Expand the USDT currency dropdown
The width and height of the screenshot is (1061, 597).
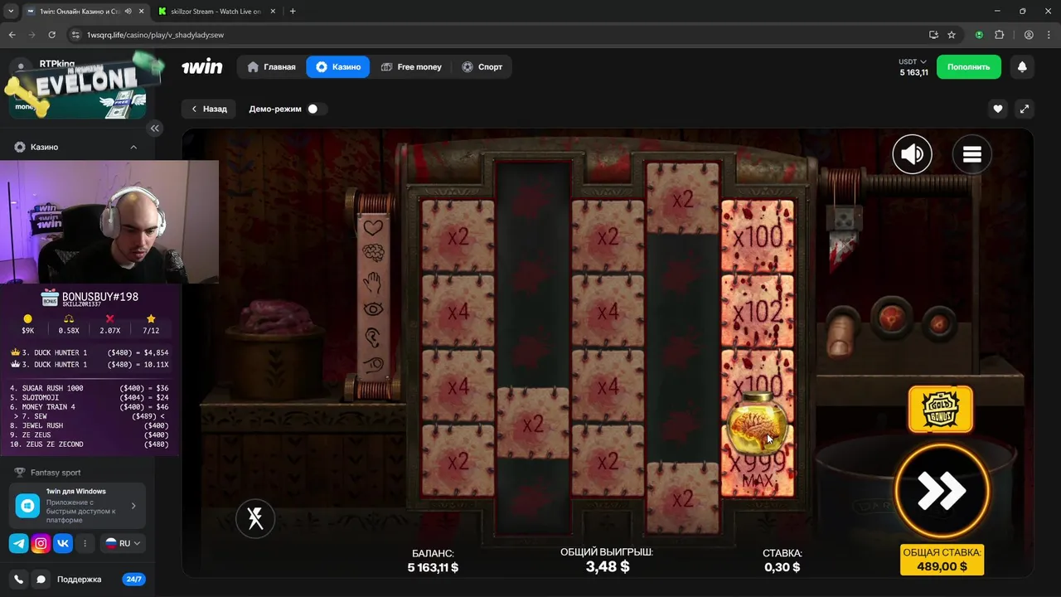(x=913, y=61)
